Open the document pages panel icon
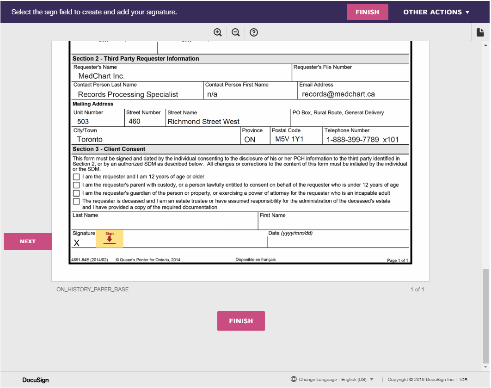 (480, 32)
